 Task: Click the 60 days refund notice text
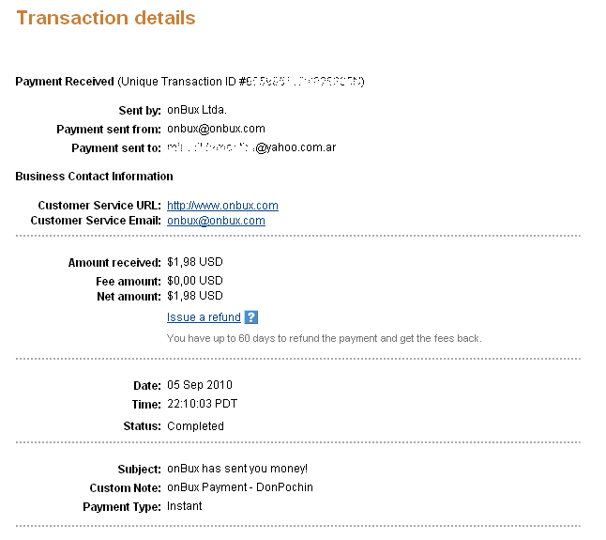coord(325,338)
